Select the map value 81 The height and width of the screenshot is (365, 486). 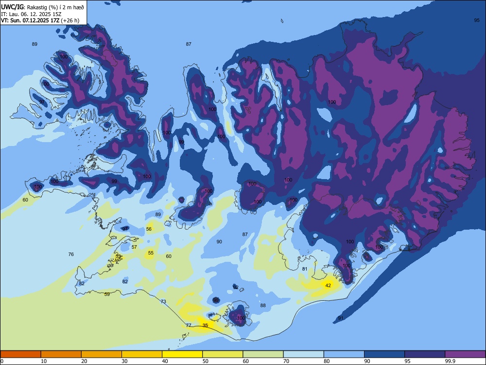[x=305, y=269]
